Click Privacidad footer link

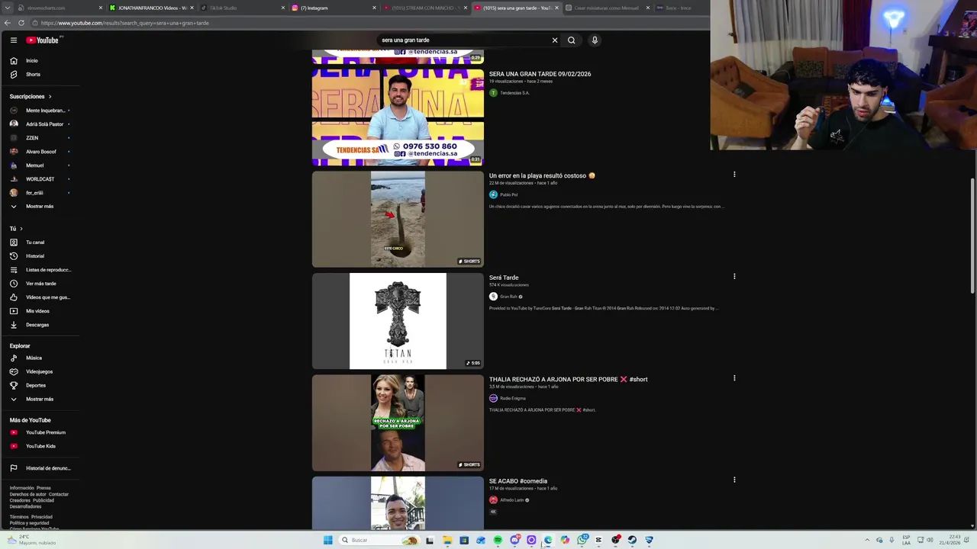click(42, 517)
